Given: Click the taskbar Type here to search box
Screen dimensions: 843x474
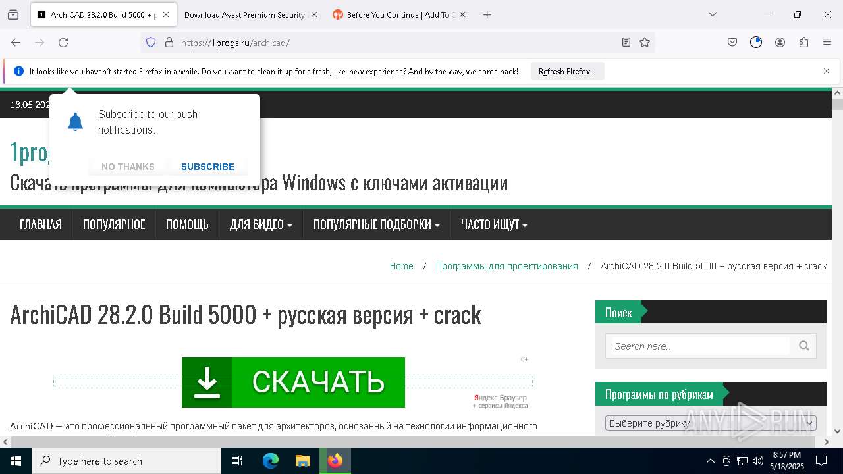Looking at the screenshot, I should point(126,461).
